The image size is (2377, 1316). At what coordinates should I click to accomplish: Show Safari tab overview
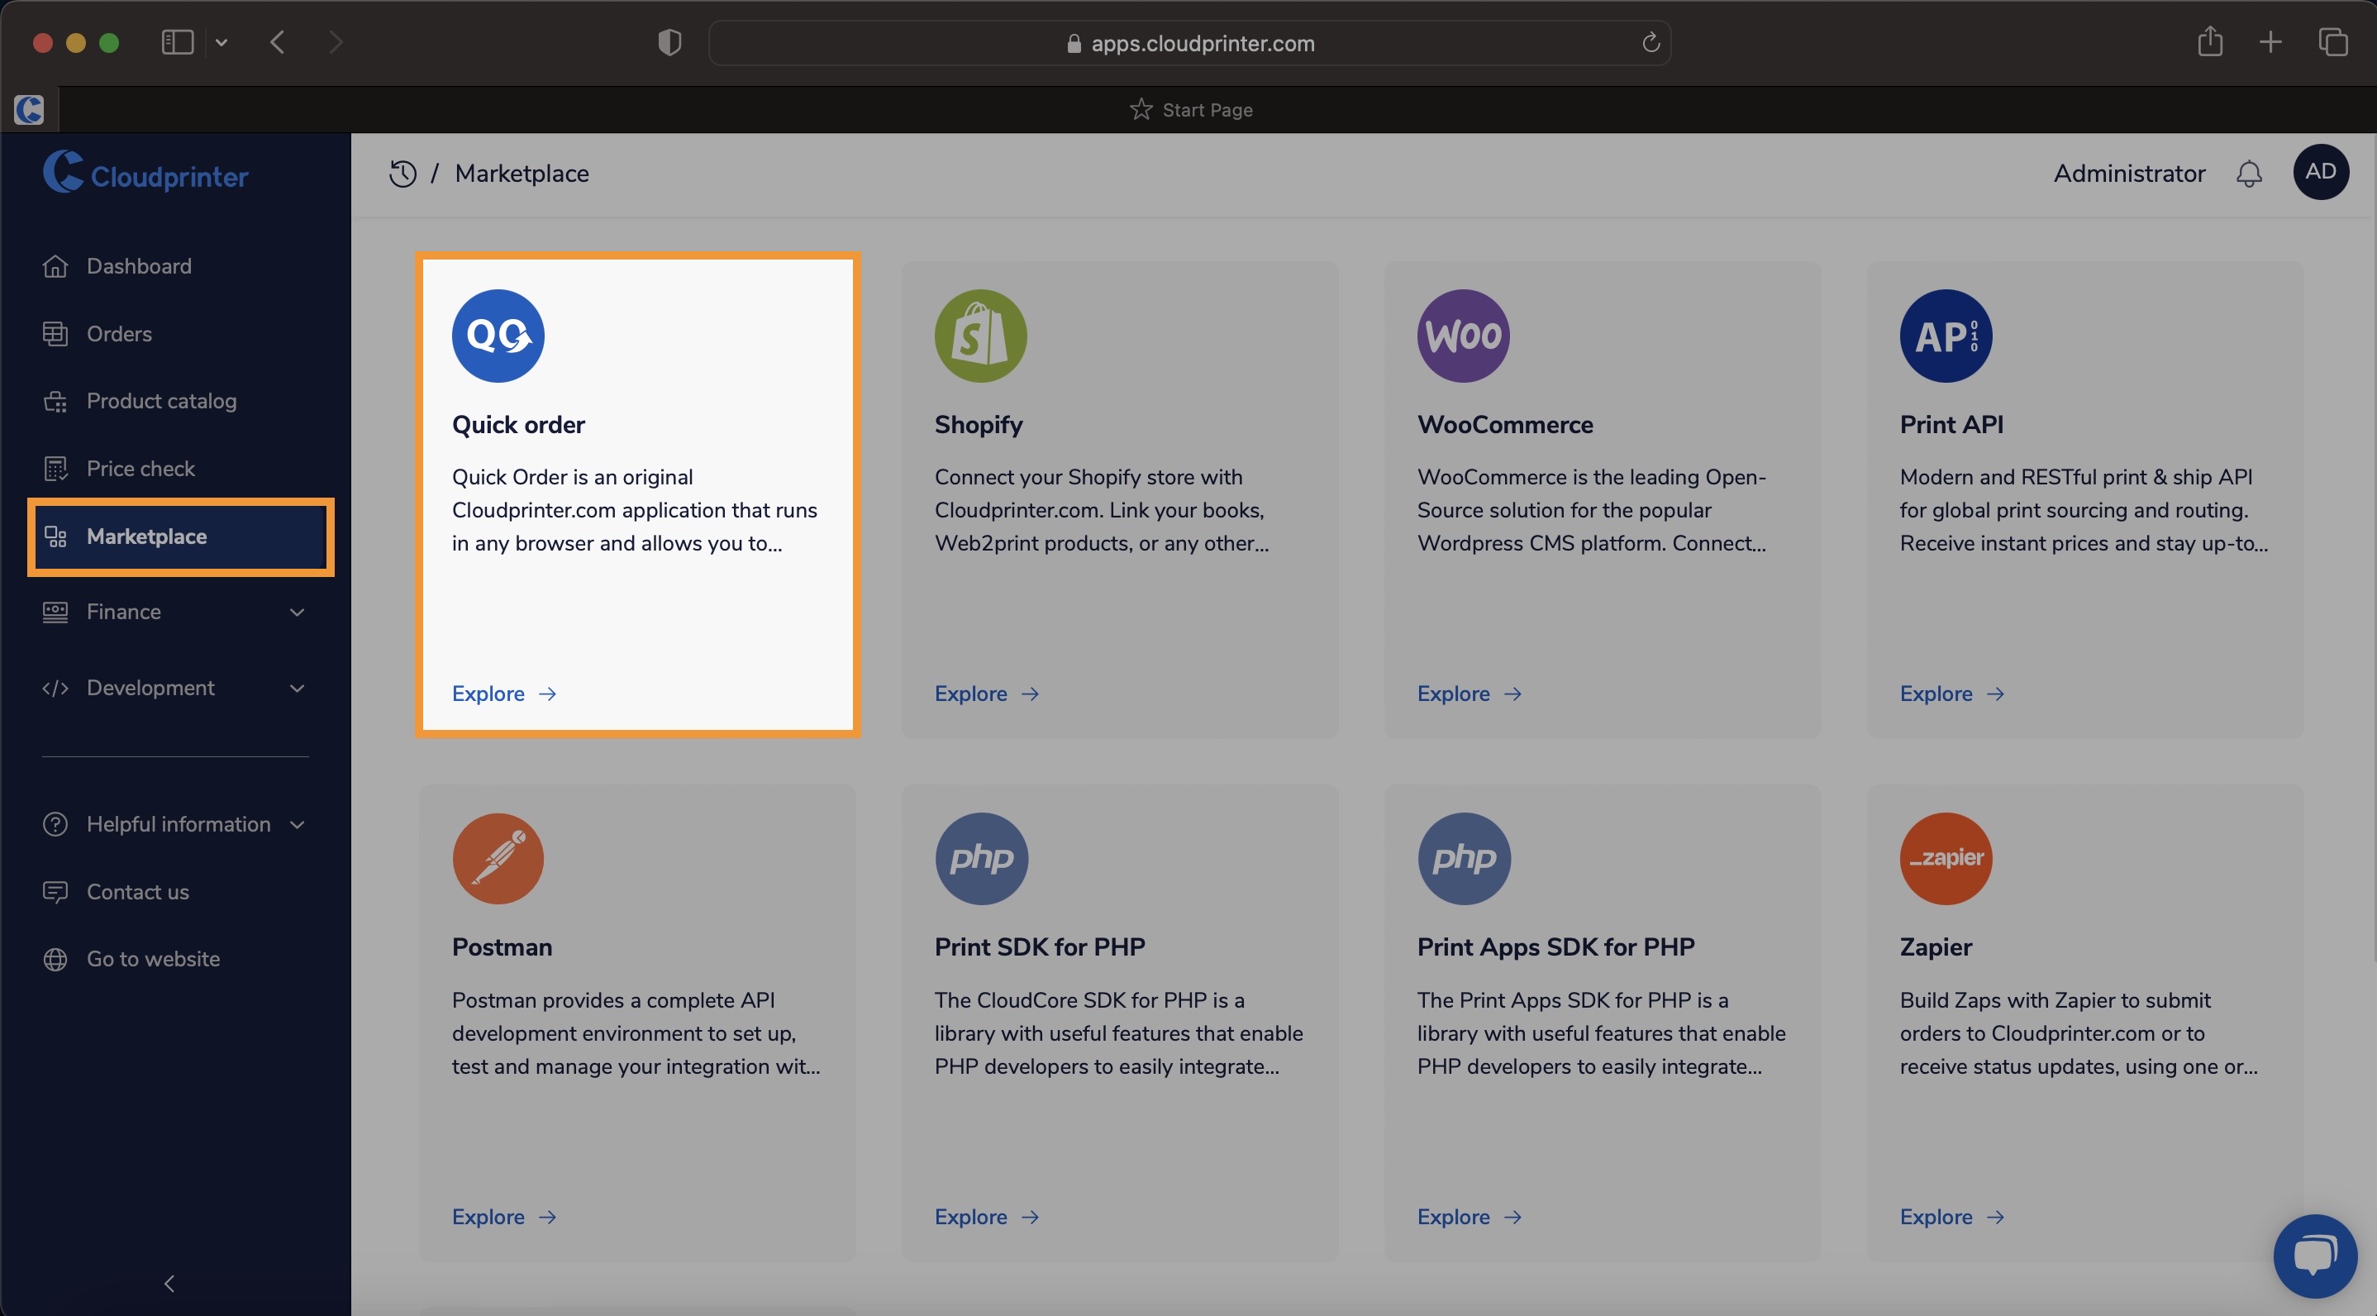(x=2332, y=41)
